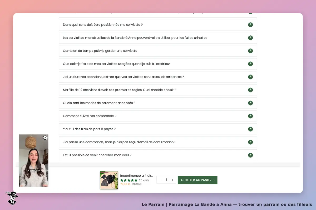Increase quantity with plus button
Viewport: 316px width, 210px height.
(172, 180)
